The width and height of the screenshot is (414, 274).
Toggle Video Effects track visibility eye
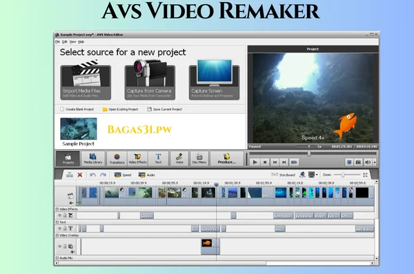pos(59,215)
